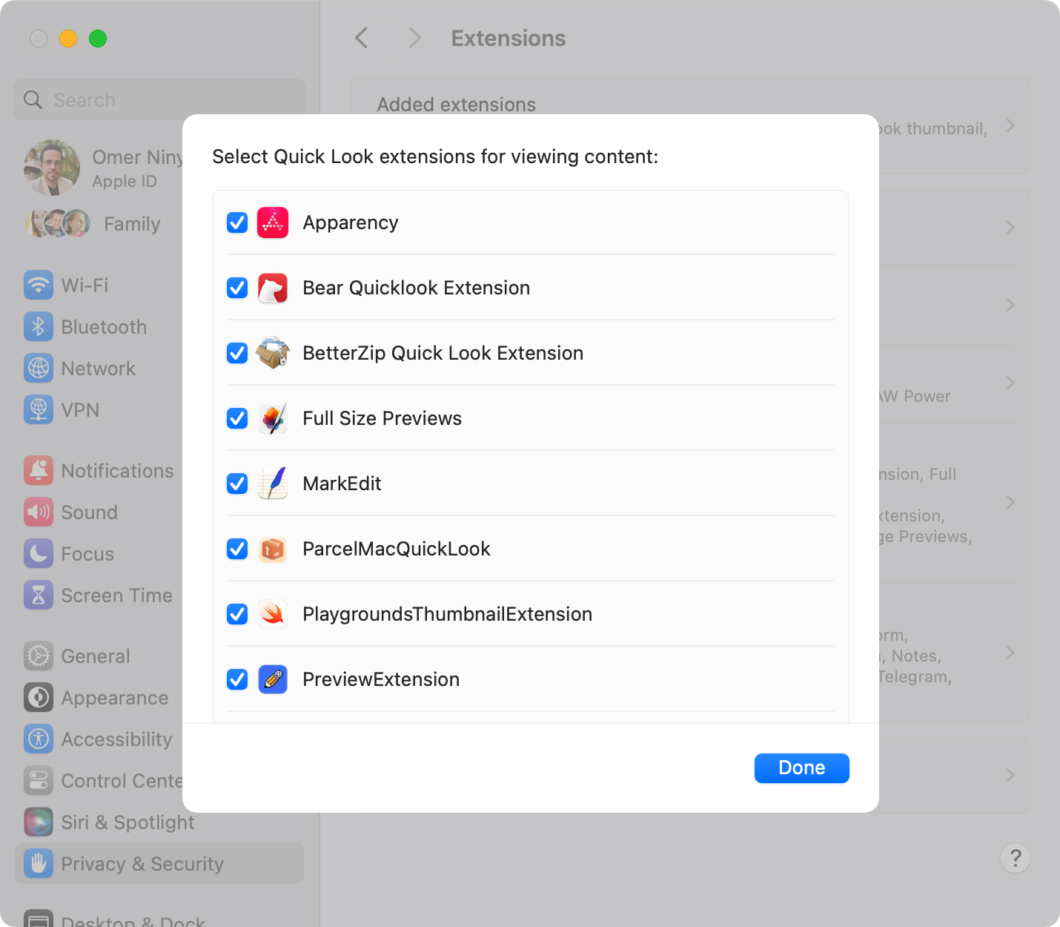Select Privacy & Security in sidebar
This screenshot has width=1060, height=927.
pos(159,863)
